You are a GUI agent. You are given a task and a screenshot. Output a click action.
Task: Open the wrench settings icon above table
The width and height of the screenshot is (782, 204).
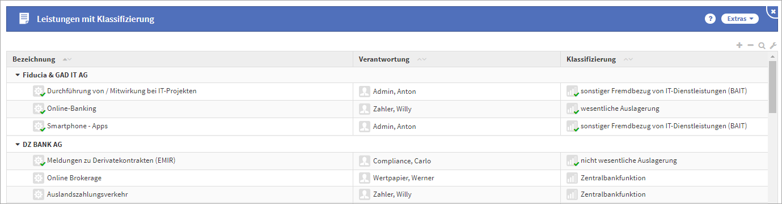pyautogui.click(x=773, y=45)
